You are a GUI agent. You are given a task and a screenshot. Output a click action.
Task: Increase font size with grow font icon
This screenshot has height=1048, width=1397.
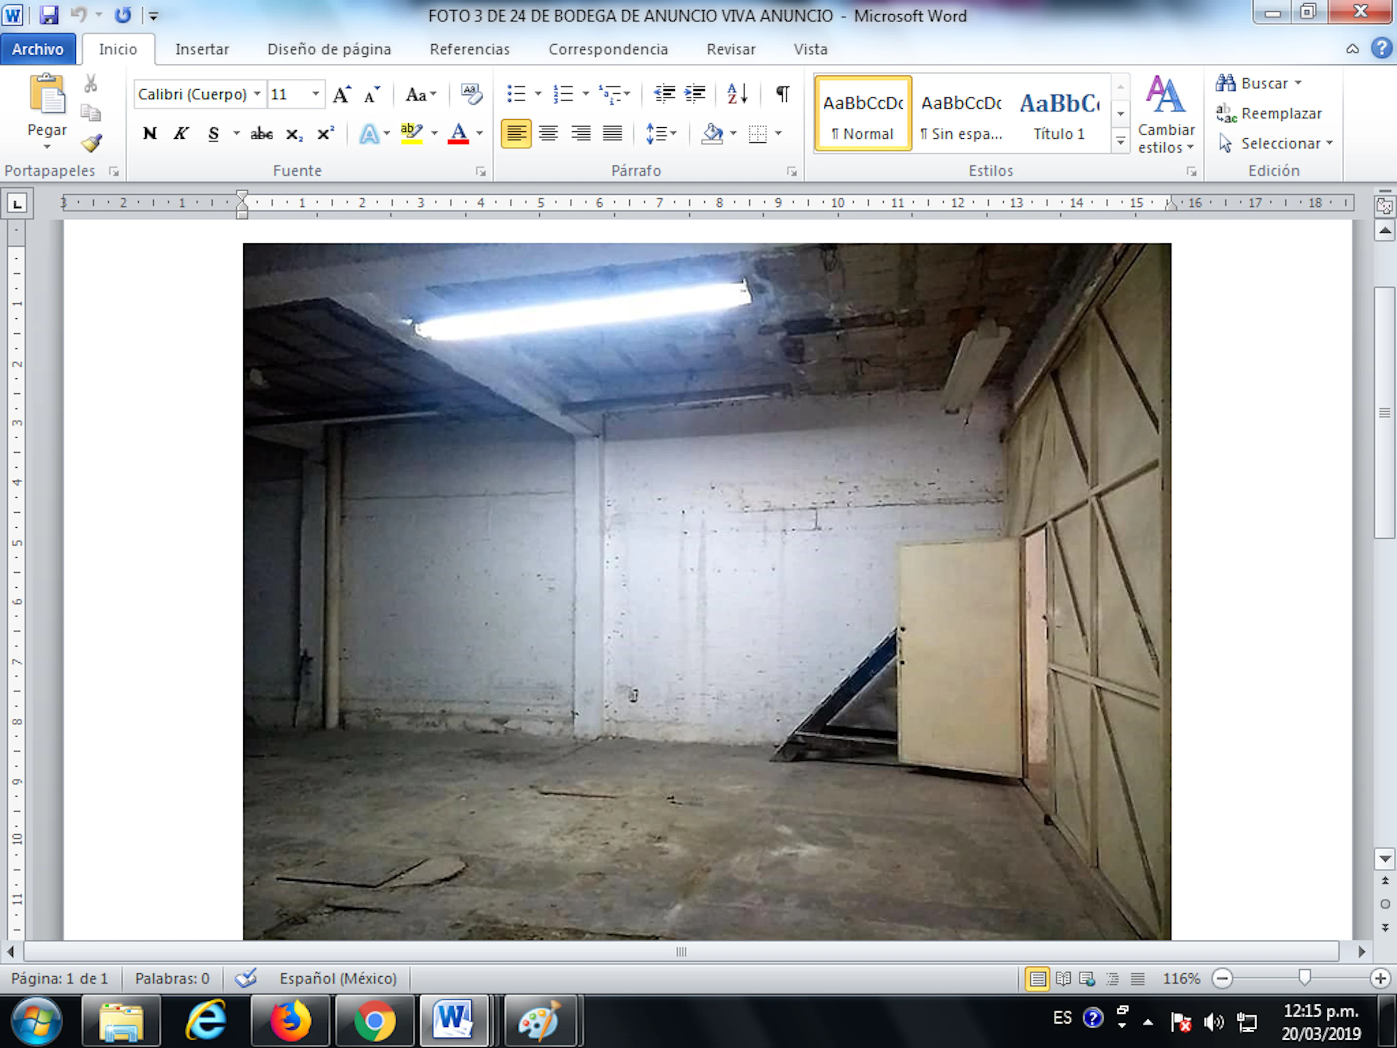342,95
